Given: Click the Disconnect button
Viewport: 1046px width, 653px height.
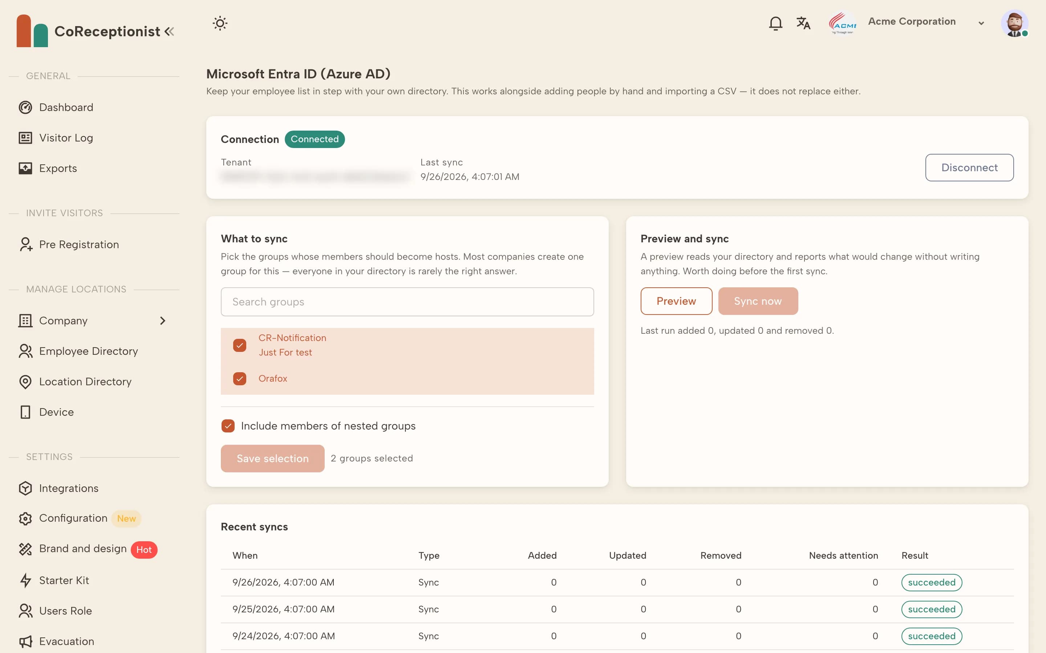Looking at the screenshot, I should 969,168.
